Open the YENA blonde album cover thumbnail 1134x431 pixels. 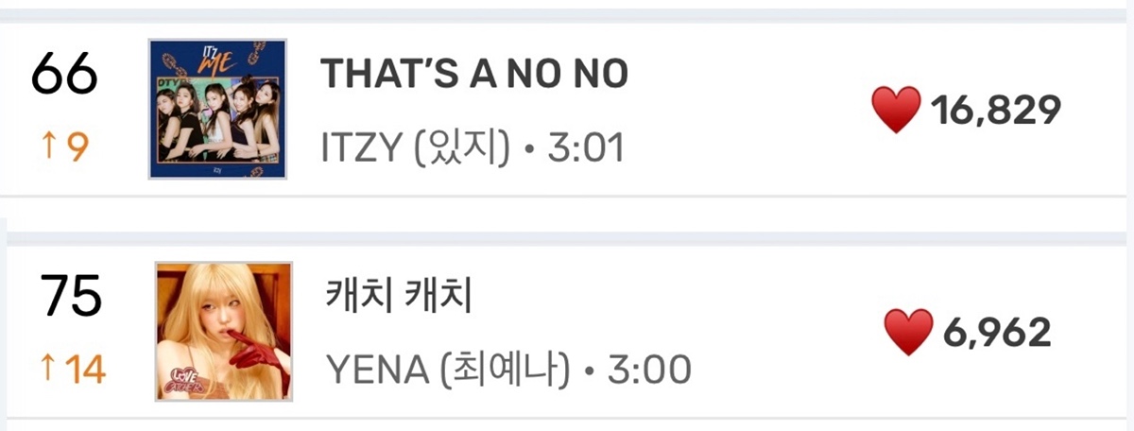[x=224, y=330]
